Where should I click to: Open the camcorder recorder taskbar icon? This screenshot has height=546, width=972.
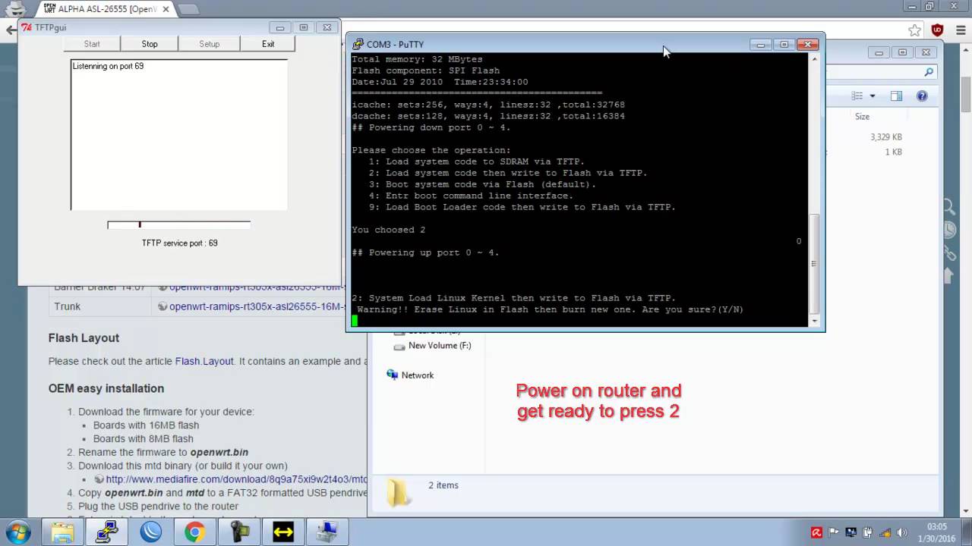click(238, 532)
